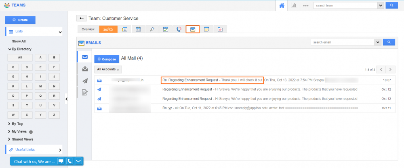Open the Notes tab icon
Image resolution: width=404 pixels, height=168 pixels.
point(206,29)
